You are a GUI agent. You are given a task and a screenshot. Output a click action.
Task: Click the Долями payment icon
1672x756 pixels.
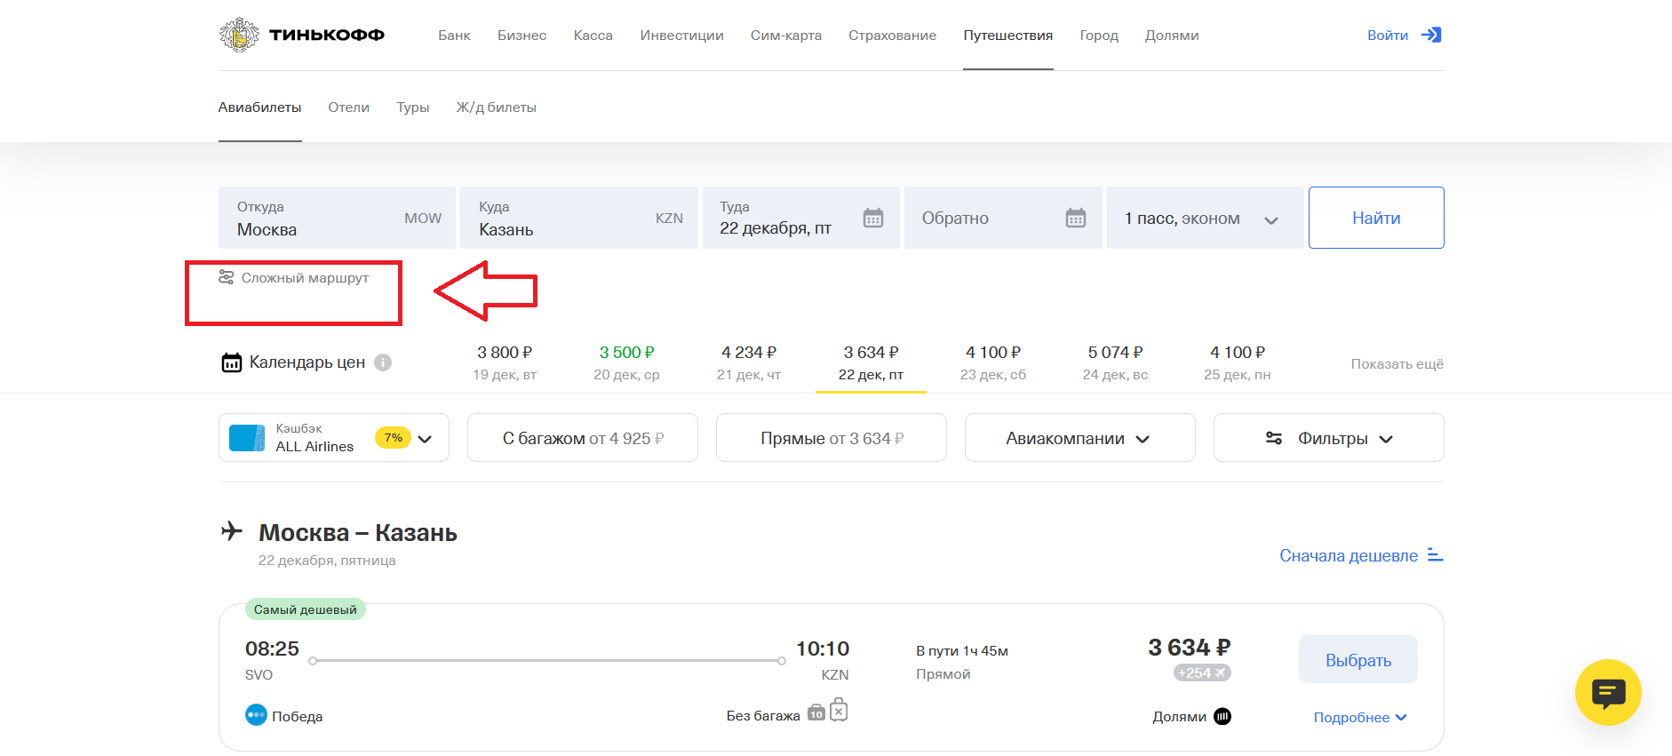[1222, 717]
